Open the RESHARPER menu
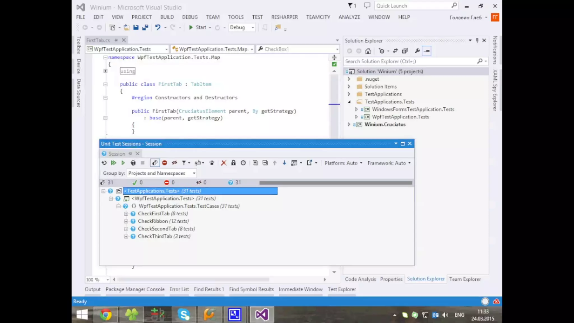Screen dimensions: 574x323 [x=284, y=17]
